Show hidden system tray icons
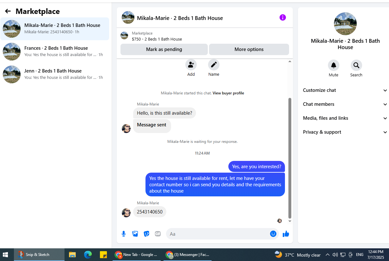 coord(328,255)
